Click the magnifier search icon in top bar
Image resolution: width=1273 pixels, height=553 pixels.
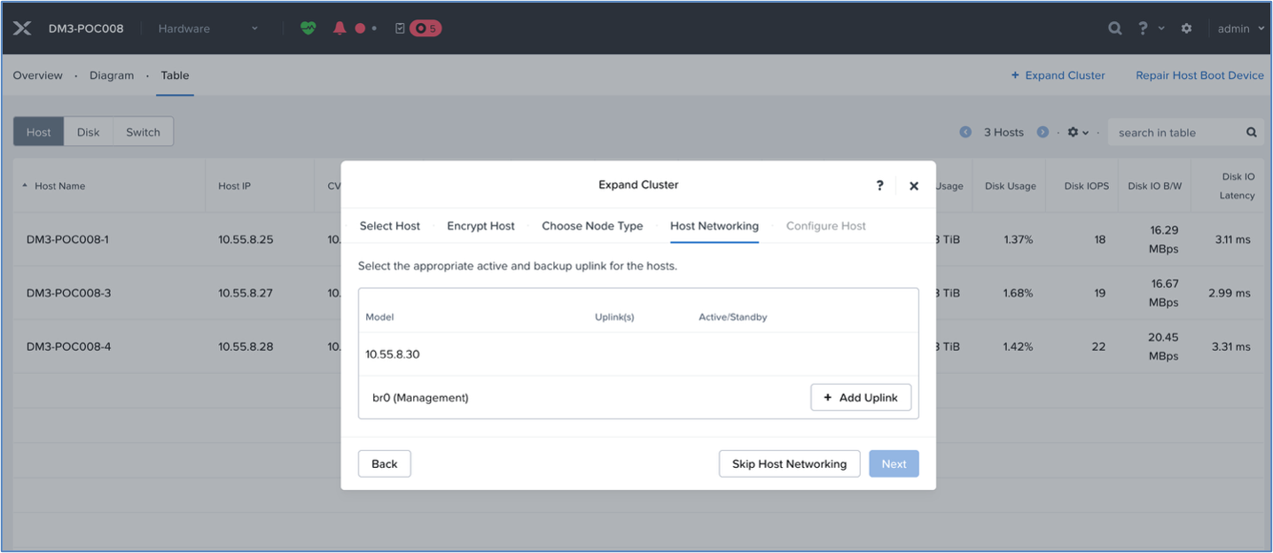pos(1115,28)
